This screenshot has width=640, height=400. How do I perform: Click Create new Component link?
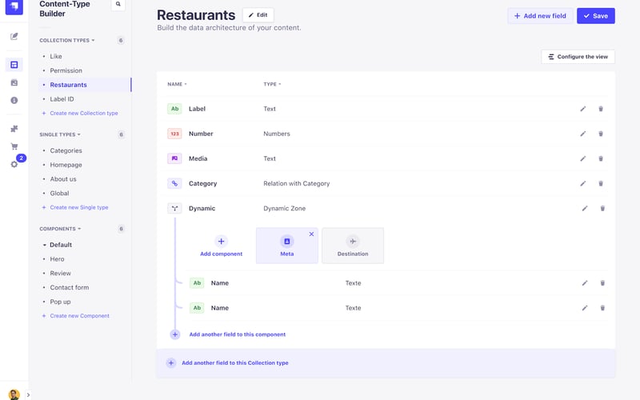(75, 316)
